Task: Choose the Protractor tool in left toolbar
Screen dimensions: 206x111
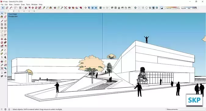Action: coord(2,54)
